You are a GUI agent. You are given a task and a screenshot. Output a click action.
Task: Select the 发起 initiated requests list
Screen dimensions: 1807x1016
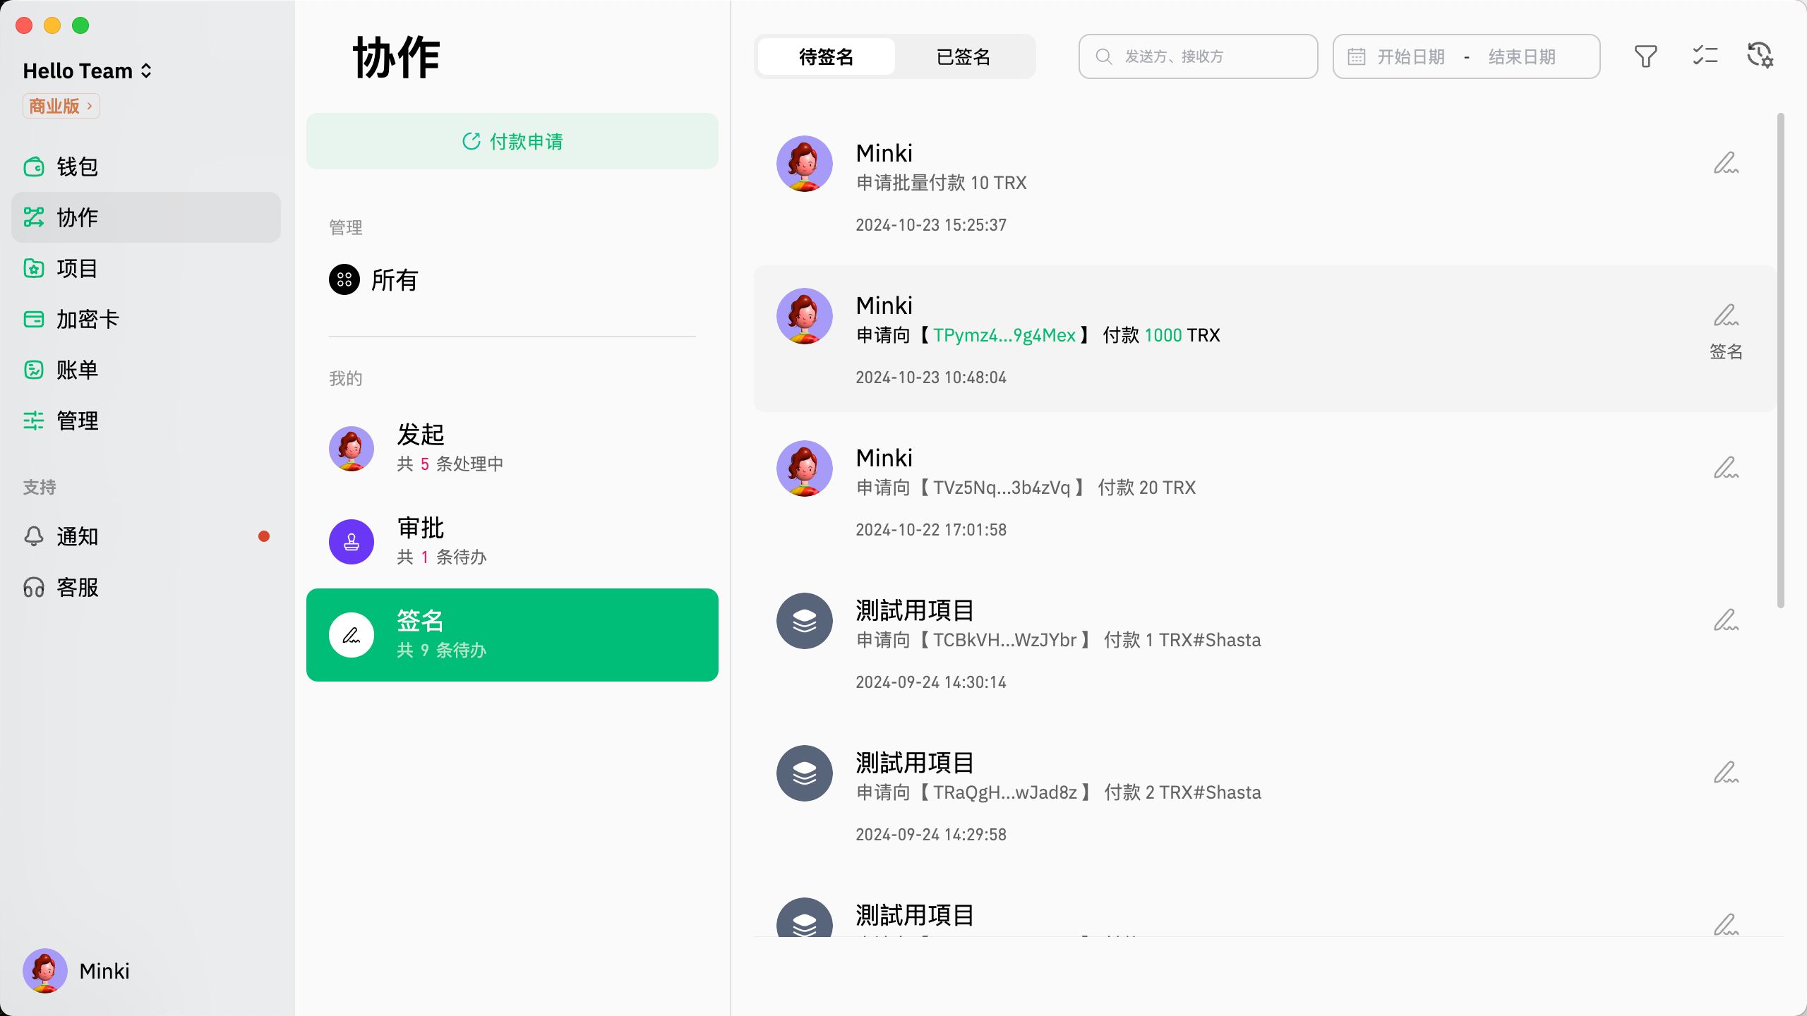click(x=512, y=449)
